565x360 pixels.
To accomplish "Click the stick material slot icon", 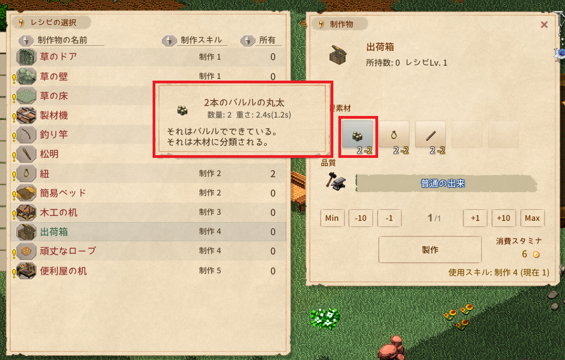I will click(431, 135).
